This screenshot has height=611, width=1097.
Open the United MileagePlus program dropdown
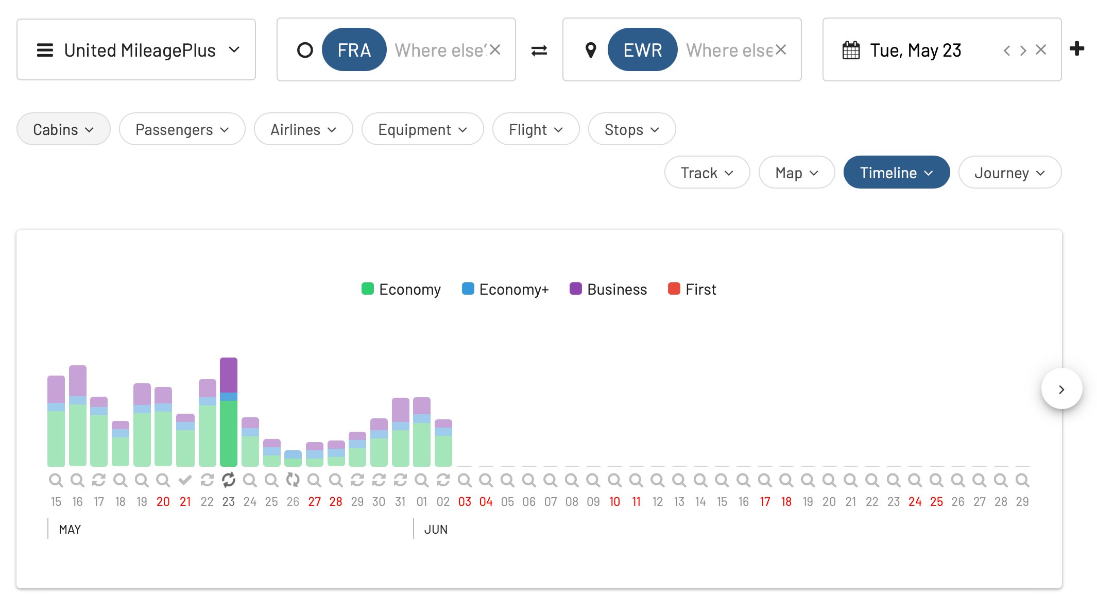click(136, 50)
